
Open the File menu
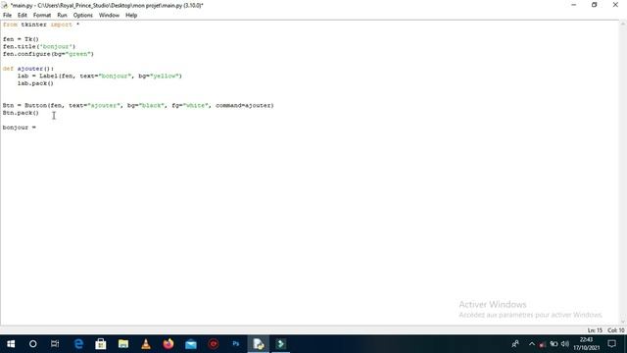click(x=7, y=16)
